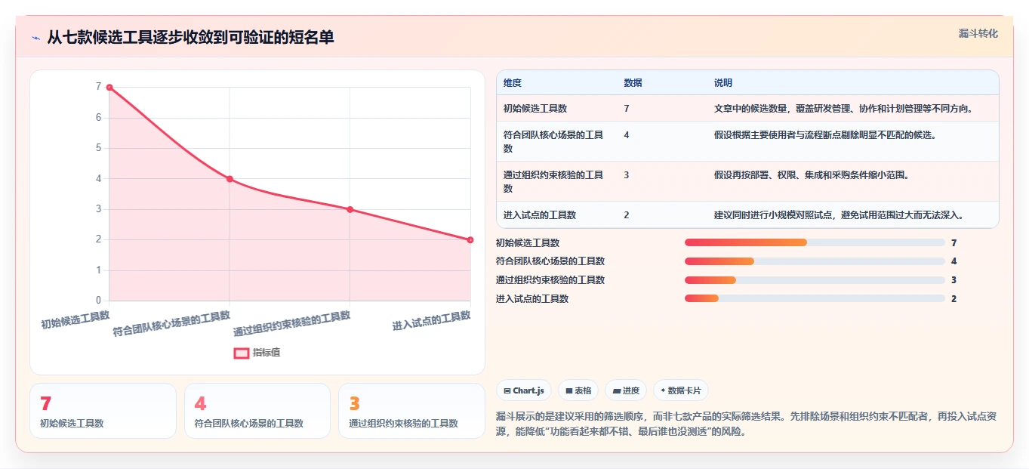Screen dimensions: 1029x469
Task: Click the lightning icon beside the title
Action: pos(35,38)
